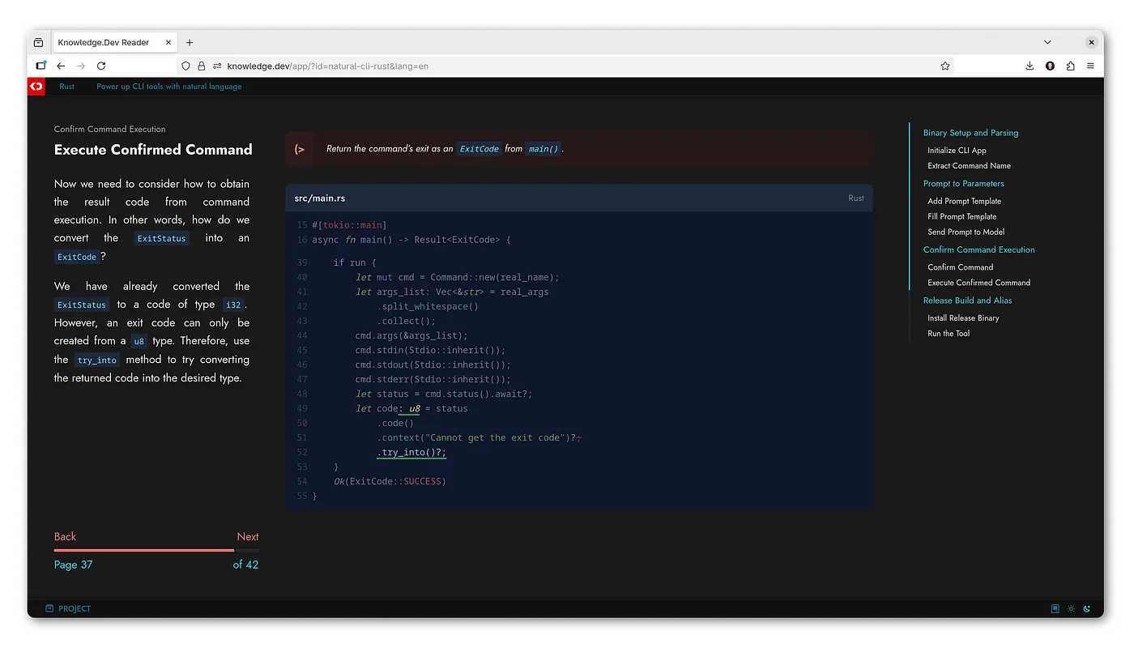The width and height of the screenshot is (1134, 652).
Task: Enable light mode with the sun toggle
Action: coord(1071,608)
